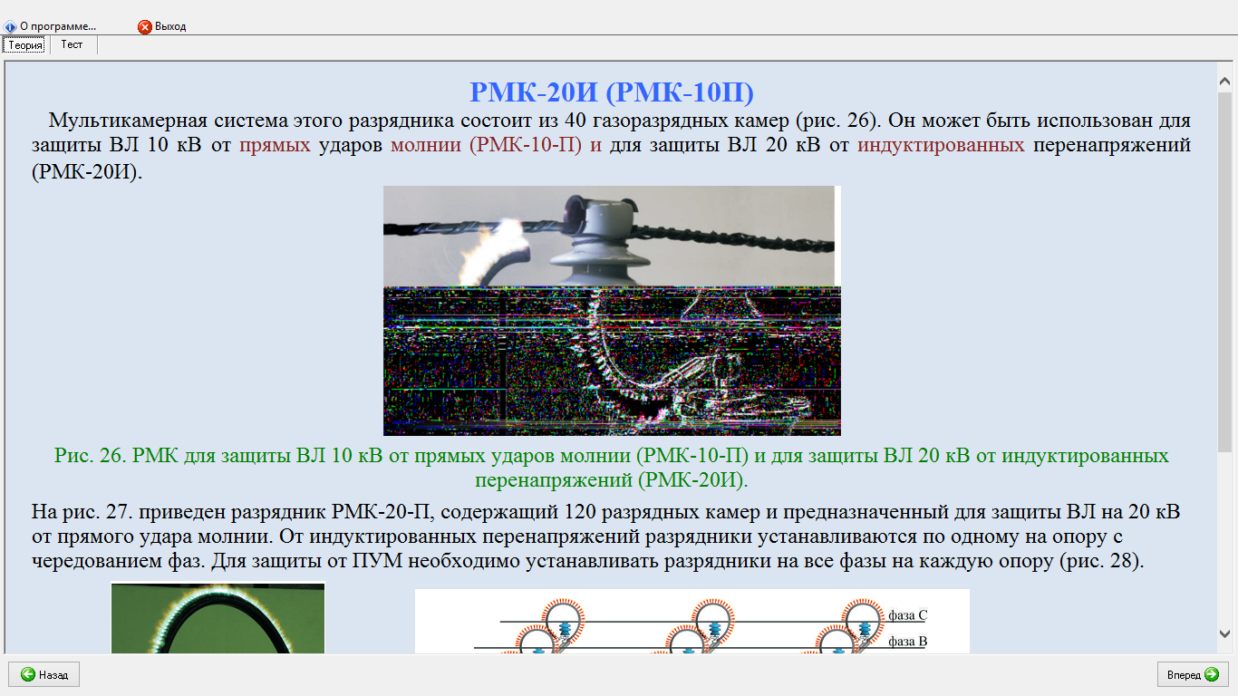Click the caption line 'перенапряжений (РМК-20И).'

click(x=612, y=479)
